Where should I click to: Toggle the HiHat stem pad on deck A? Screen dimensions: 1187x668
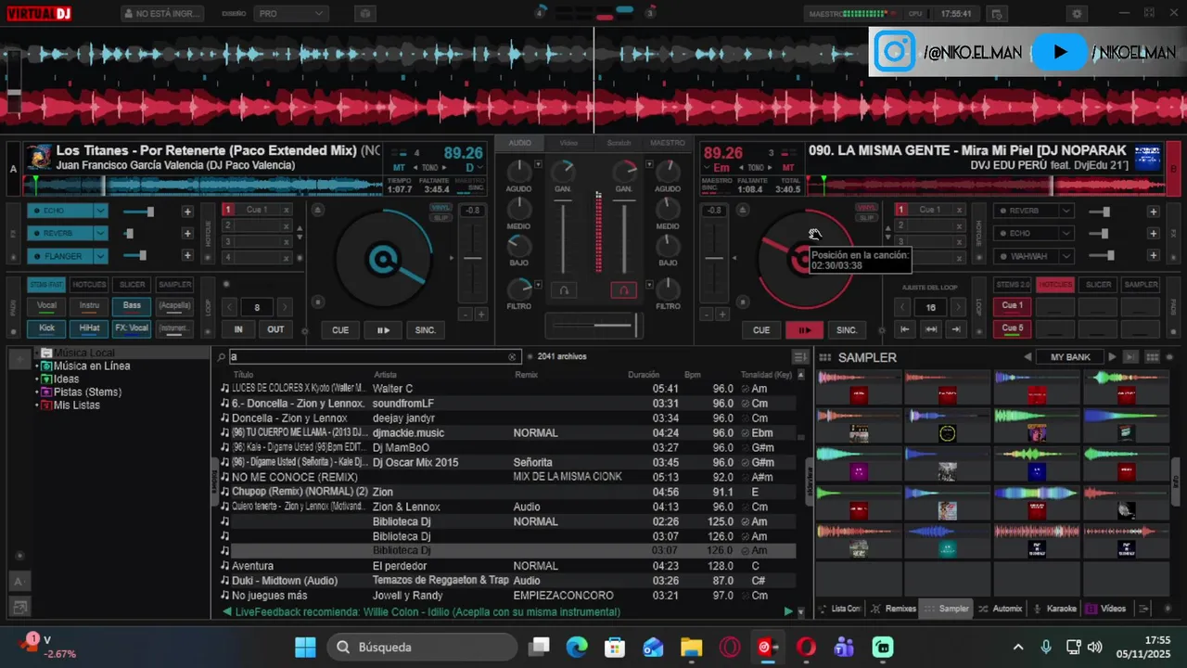coord(90,328)
